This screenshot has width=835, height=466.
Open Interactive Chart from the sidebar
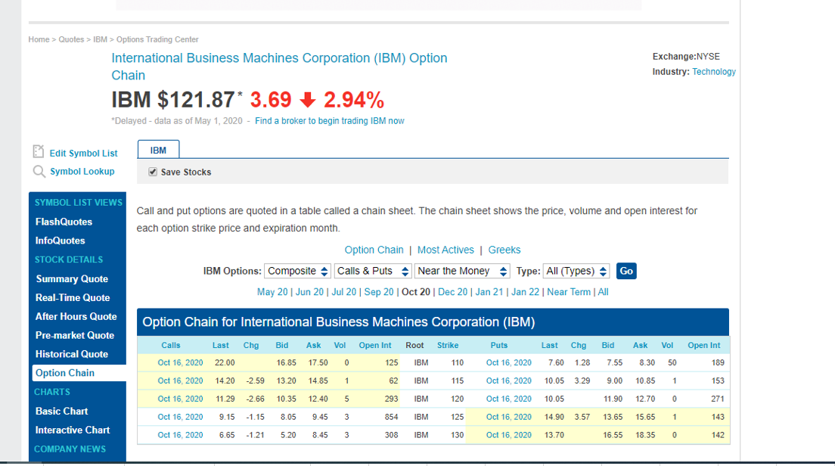pos(73,430)
